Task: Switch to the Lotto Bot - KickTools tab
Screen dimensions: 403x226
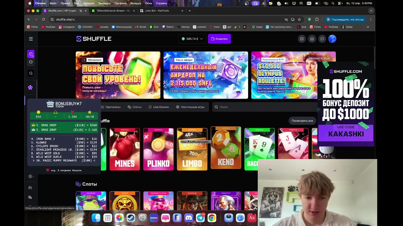Action: [x=162, y=11]
